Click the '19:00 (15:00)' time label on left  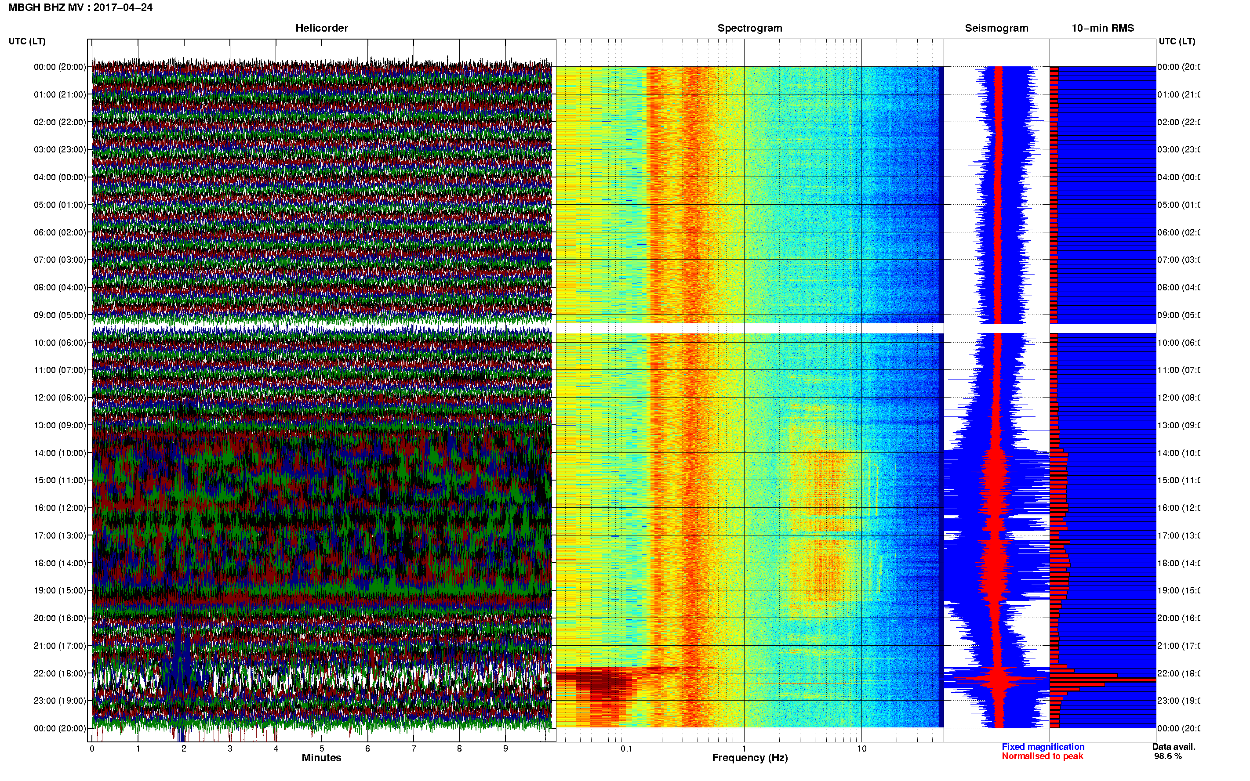(60, 590)
